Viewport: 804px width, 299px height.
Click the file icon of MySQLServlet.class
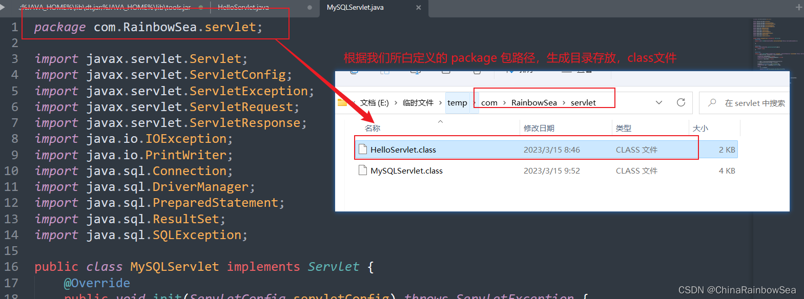[363, 170]
